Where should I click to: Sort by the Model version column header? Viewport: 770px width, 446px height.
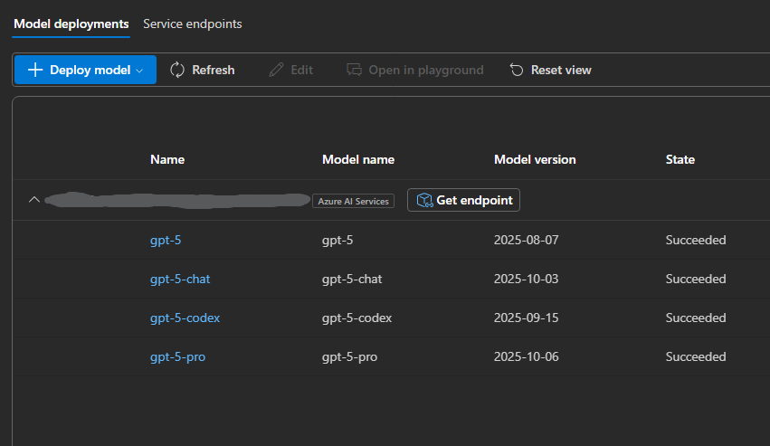[535, 159]
